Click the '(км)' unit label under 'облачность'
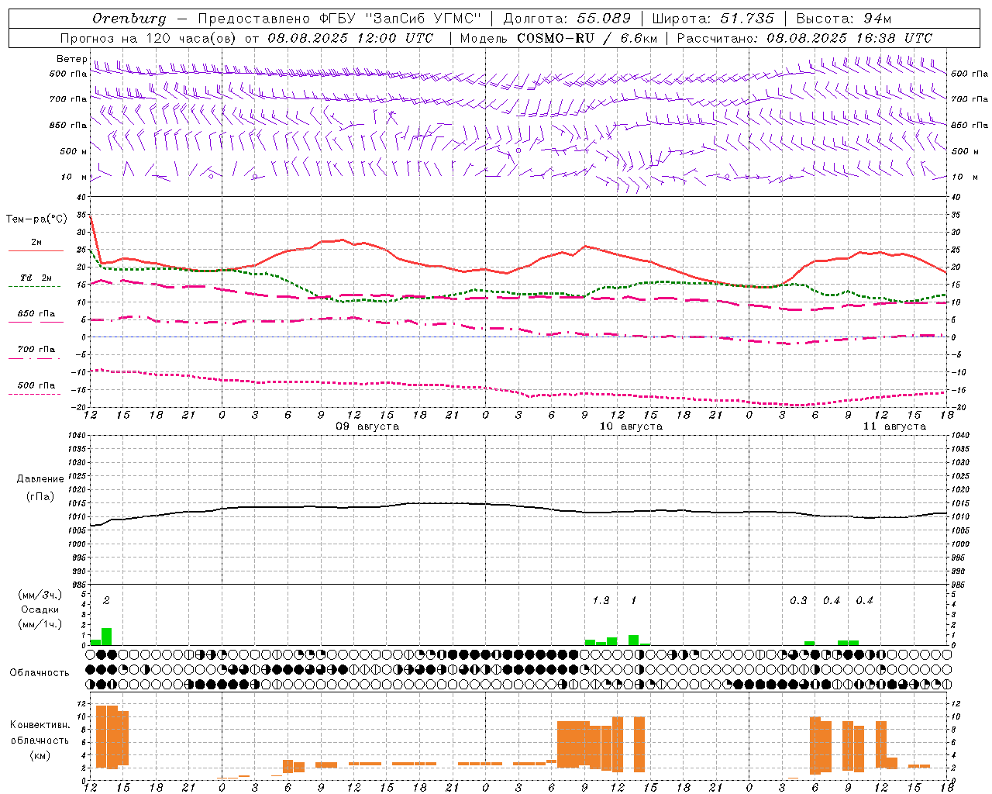Screen dimensions: 992x794 tap(40, 755)
